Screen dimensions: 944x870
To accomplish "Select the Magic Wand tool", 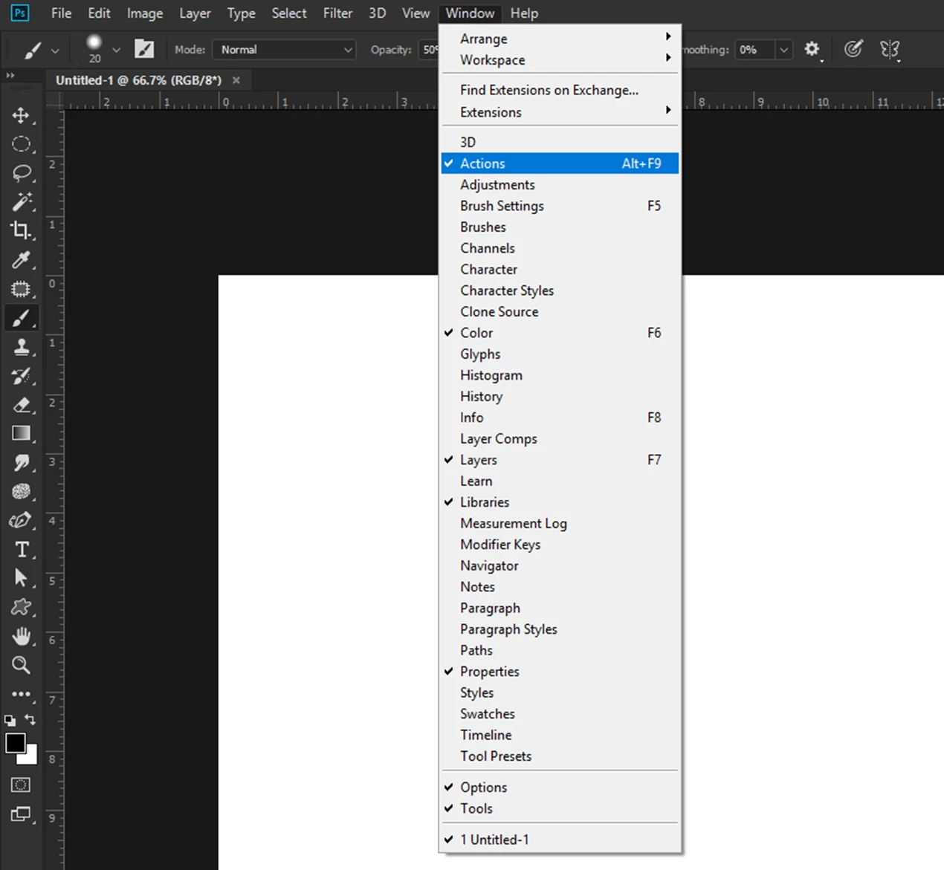I will tap(21, 202).
